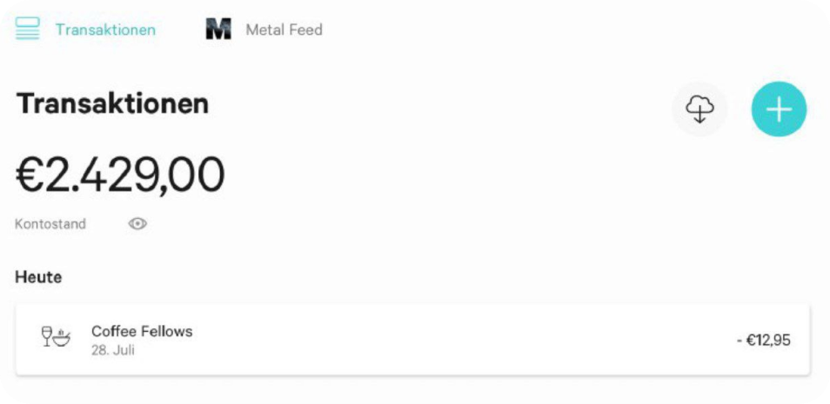Click the Heute section header
Screen dimensions: 830x404
pyautogui.click(x=38, y=277)
